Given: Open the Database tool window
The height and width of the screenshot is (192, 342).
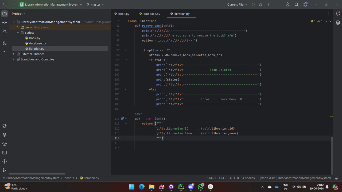Looking at the screenshot, I should [x=338, y=23].
